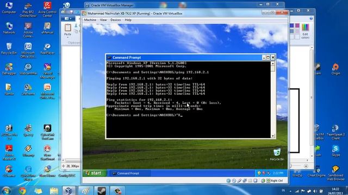The width and height of the screenshot is (348, 195).
Task: Open the Avira Control Center desktop icon
Action: coord(47,9)
